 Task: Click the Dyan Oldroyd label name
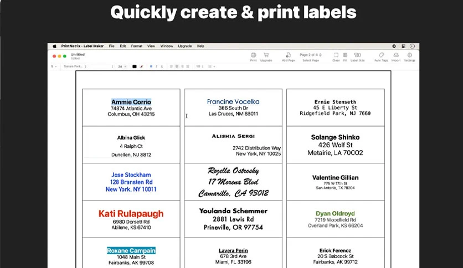[x=335, y=213]
